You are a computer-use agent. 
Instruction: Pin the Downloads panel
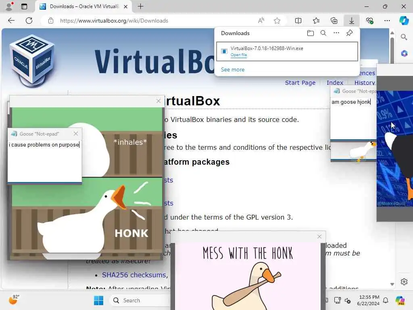point(350,33)
